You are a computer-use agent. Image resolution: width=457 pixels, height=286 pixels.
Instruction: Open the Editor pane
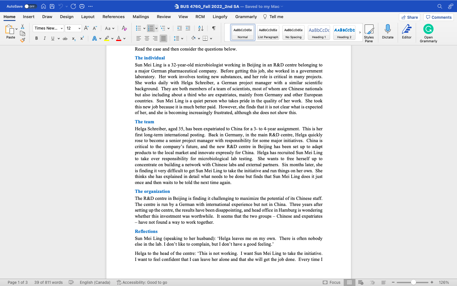407,32
